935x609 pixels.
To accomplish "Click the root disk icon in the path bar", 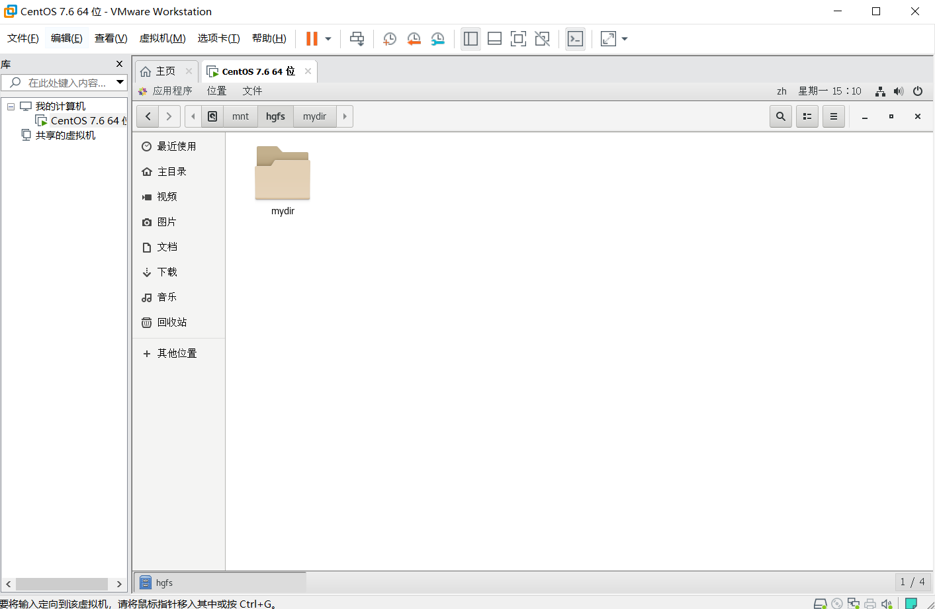I will (x=212, y=116).
